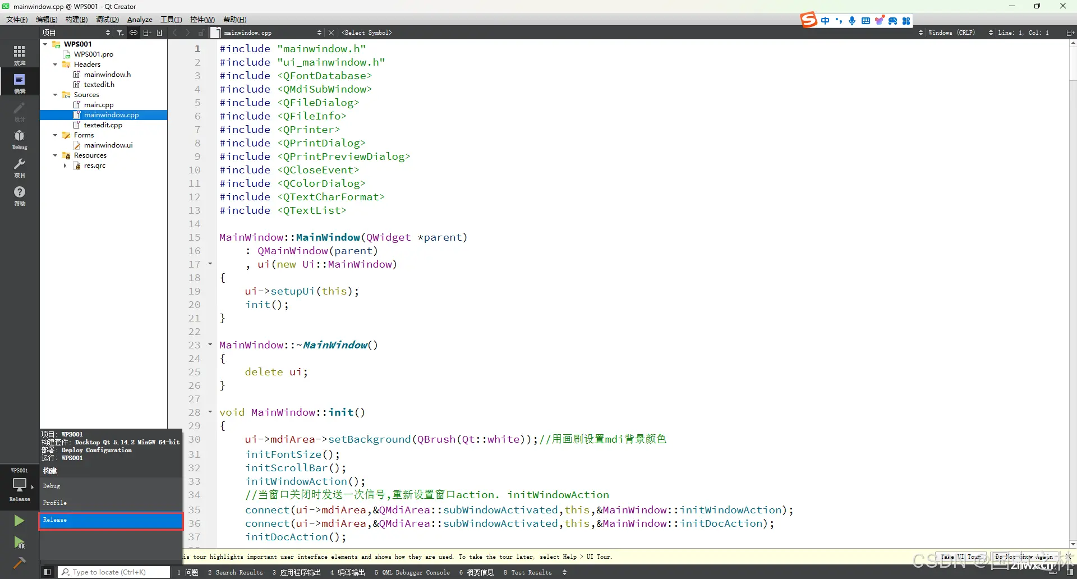Screen dimensions: 1077x579
Task: Open the Select Symbol dropdown
Action: [632, 33]
